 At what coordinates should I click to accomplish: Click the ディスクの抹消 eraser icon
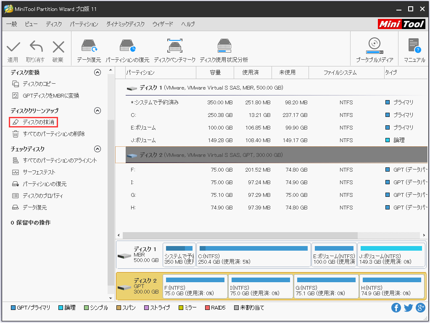(x=16, y=122)
